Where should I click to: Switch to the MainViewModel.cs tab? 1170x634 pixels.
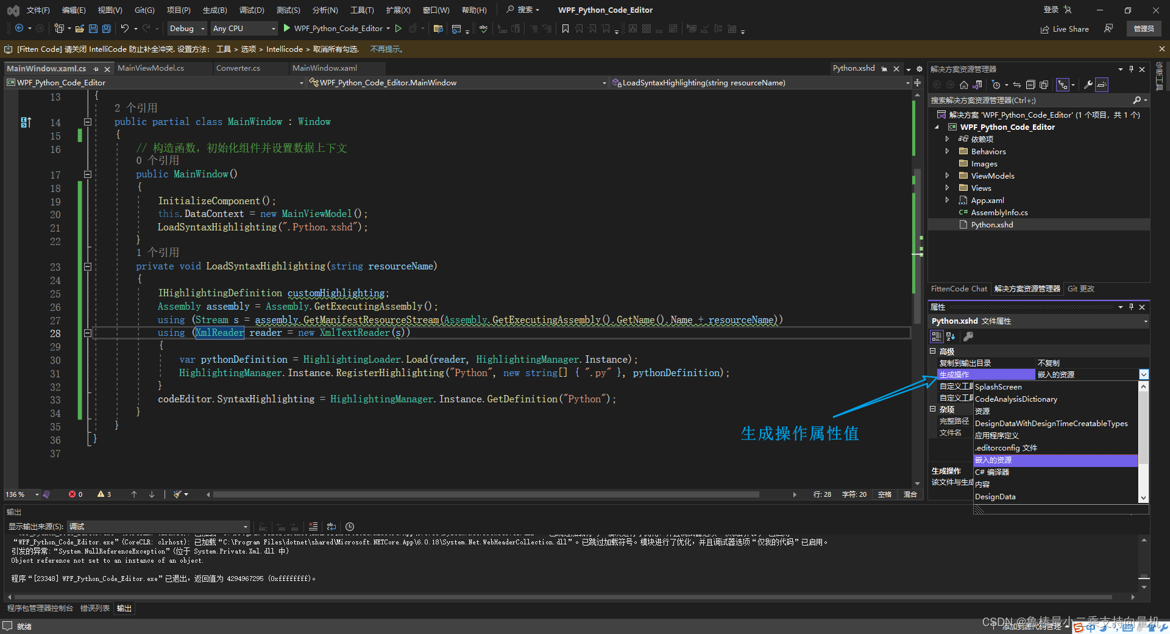(x=151, y=68)
